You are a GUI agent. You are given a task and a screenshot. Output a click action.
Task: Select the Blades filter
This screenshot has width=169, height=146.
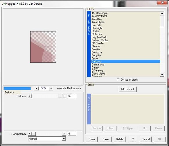coord(125,31)
